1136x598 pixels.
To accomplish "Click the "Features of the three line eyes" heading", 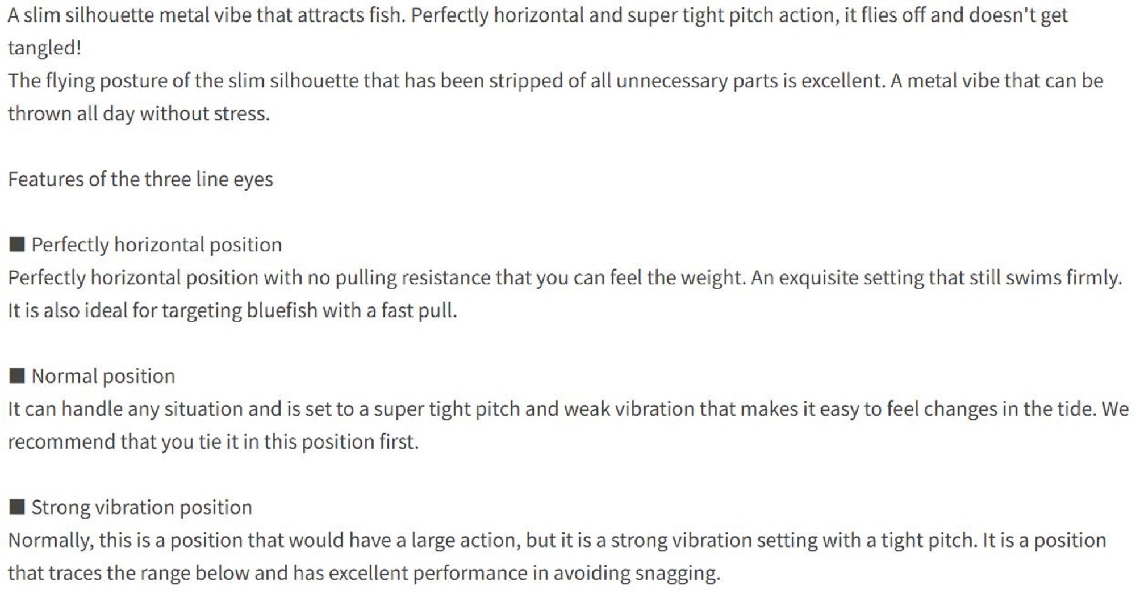I will click(x=140, y=179).
